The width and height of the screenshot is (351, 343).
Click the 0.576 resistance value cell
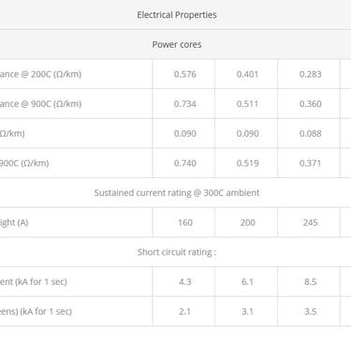pyautogui.click(x=185, y=74)
